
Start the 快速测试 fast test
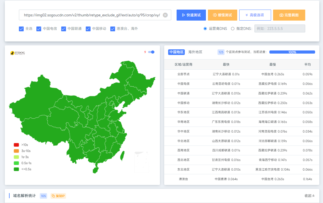pos(191,15)
